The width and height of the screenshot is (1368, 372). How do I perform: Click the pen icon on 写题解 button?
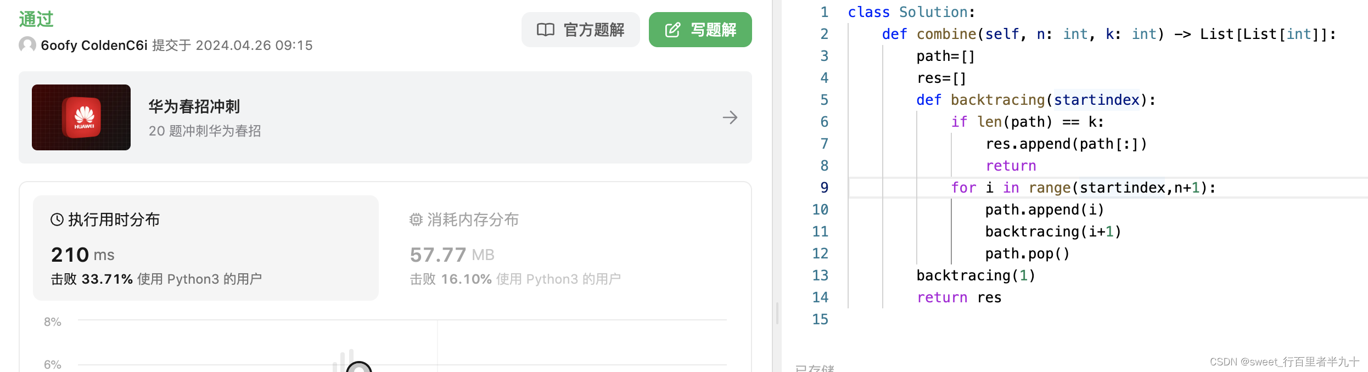(x=672, y=30)
